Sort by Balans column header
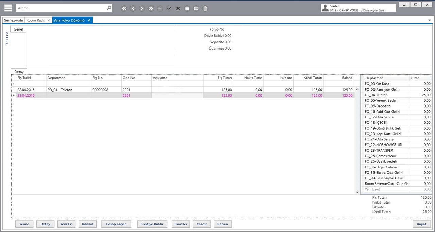Screen dimensions: 435x232 338,78
